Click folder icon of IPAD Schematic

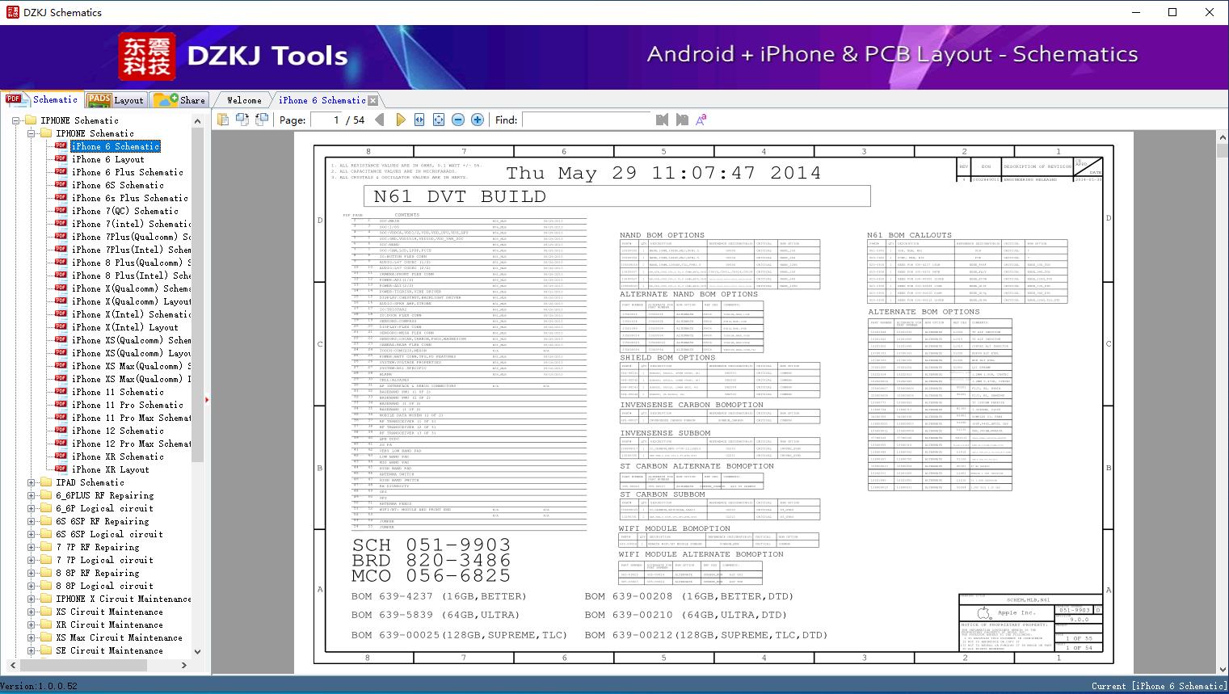pos(46,482)
